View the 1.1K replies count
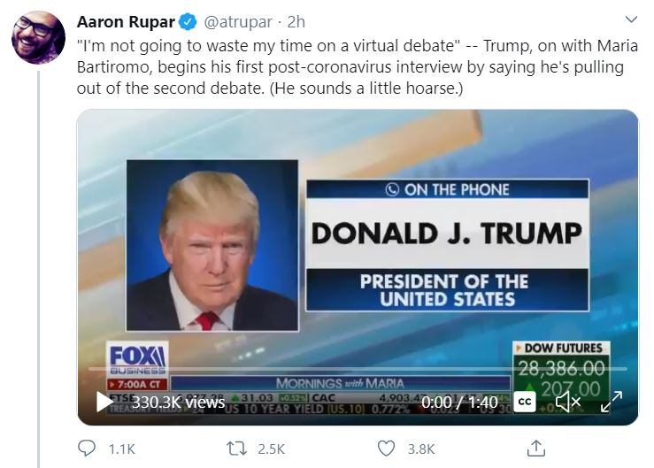The image size is (654, 468). pyautogui.click(x=122, y=449)
